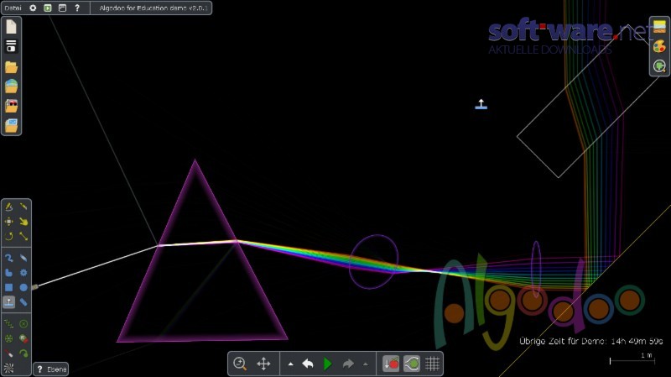The width and height of the screenshot is (671, 377).
Task: Expand the undo history arrow
Action: tap(290, 364)
